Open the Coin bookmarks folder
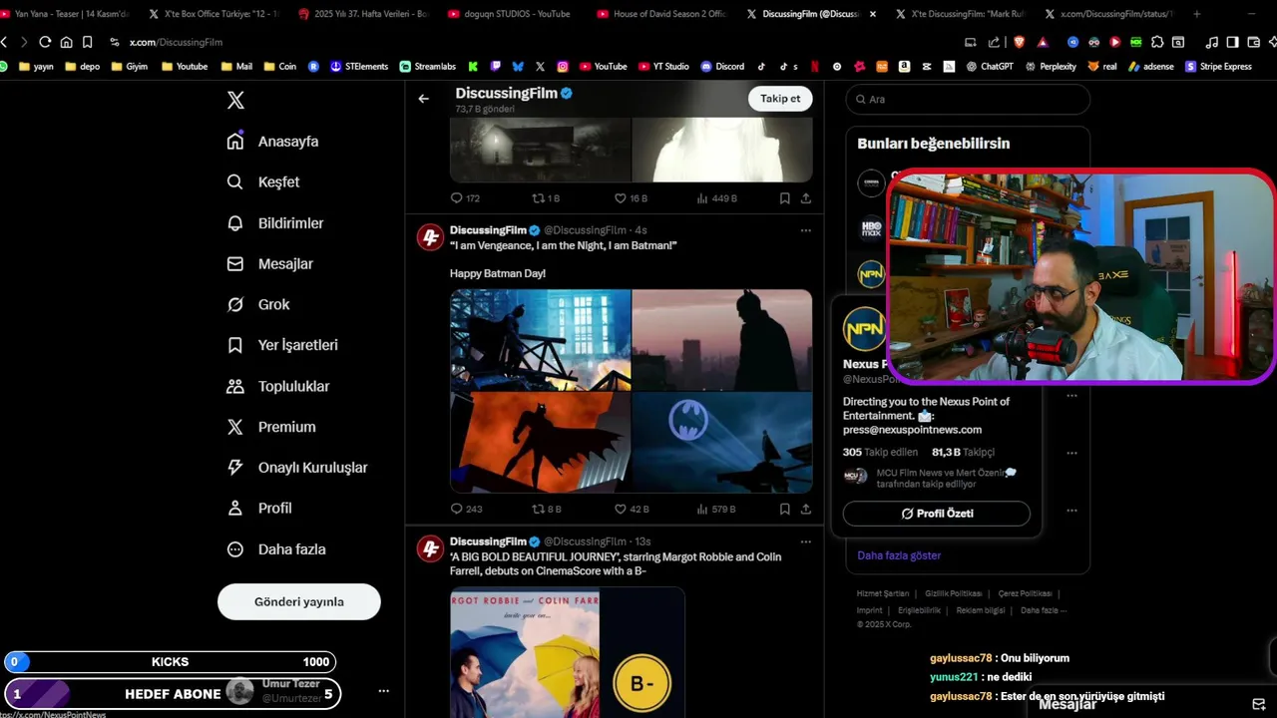The height and width of the screenshot is (718, 1277). click(280, 67)
